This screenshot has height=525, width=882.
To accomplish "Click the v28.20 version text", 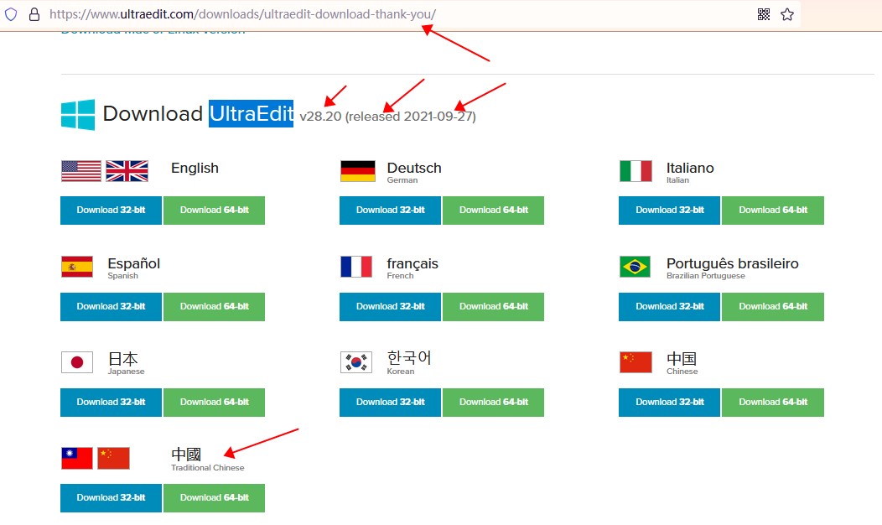I will (x=320, y=117).
